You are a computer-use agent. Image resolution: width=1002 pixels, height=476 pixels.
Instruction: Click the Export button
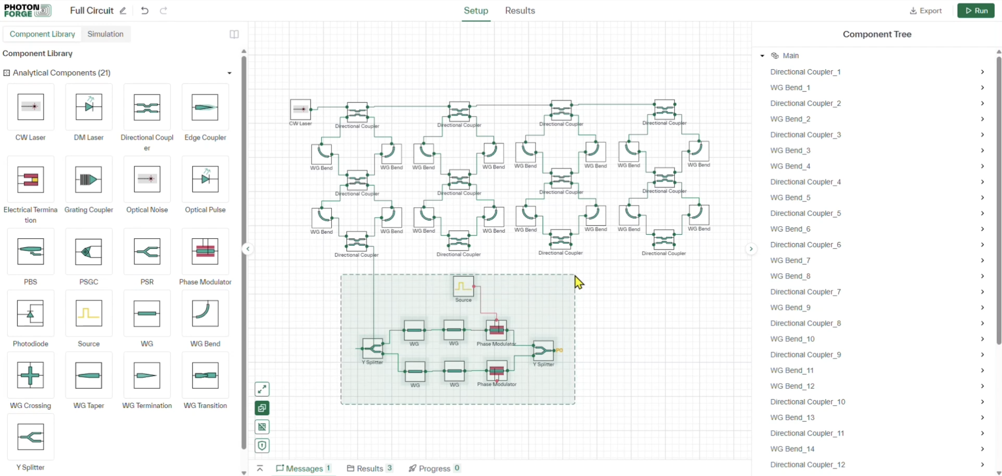pos(925,11)
